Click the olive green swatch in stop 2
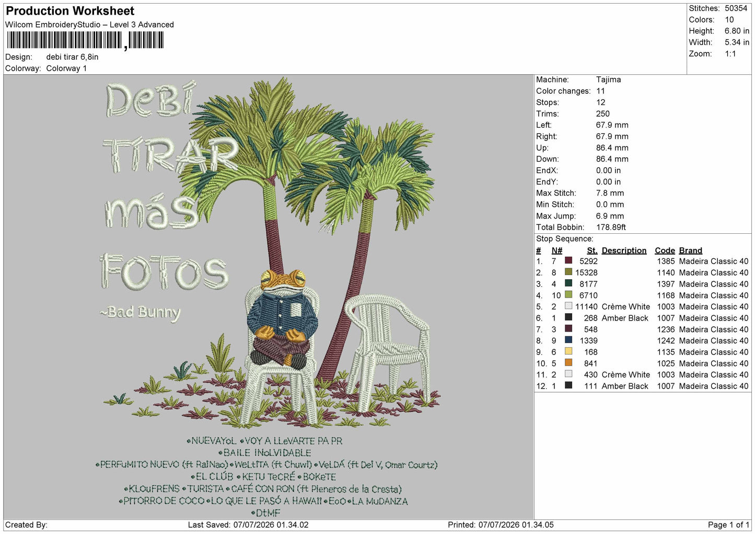Screen dimensions: 755x534 click(x=568, y=272)
